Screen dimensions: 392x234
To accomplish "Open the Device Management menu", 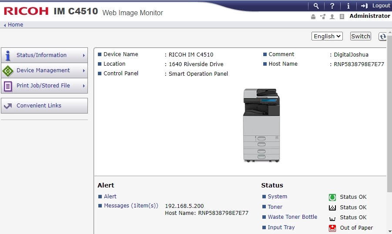I will tap(44, 70).
